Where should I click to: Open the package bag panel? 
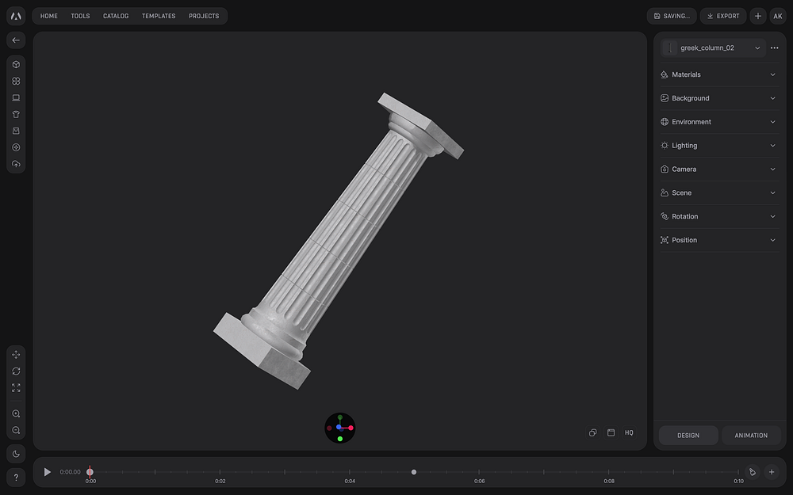(x=16, y=131)
